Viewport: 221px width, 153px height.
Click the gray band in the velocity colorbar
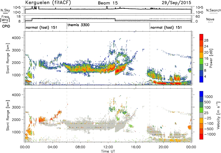pos(201,115)
